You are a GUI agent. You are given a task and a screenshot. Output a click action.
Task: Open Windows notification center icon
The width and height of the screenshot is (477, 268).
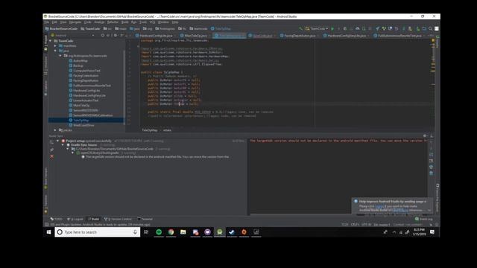click(x=432, y=232)
